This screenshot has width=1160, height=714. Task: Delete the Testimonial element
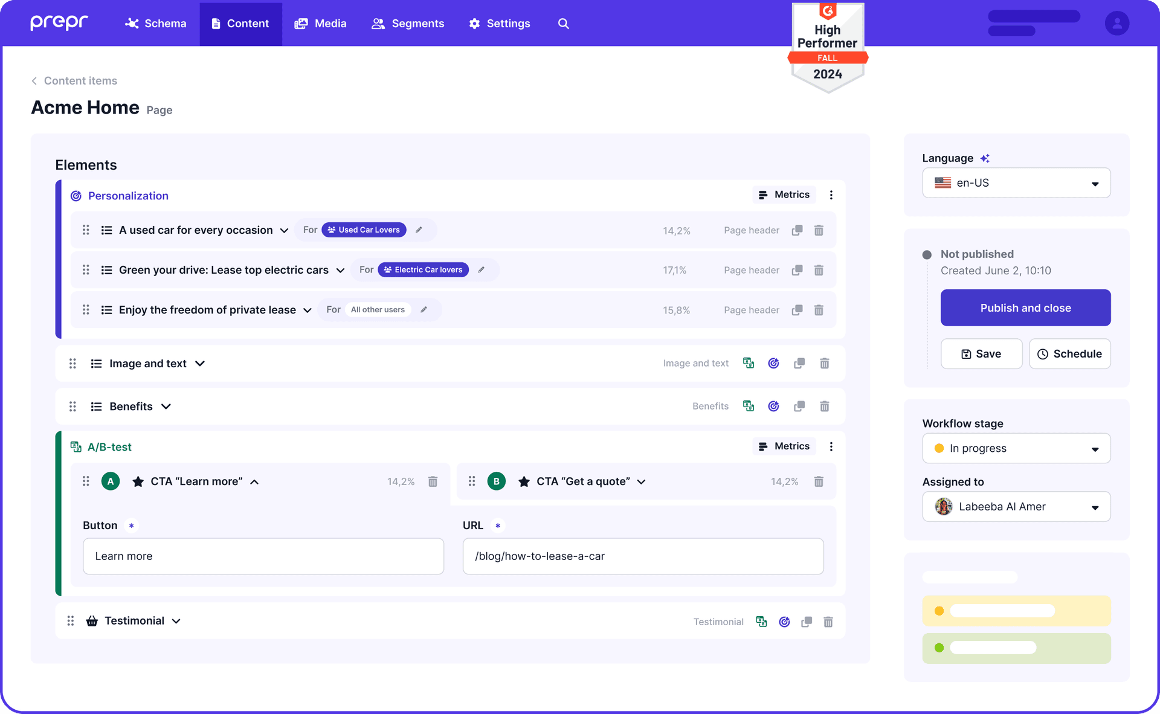828,622
